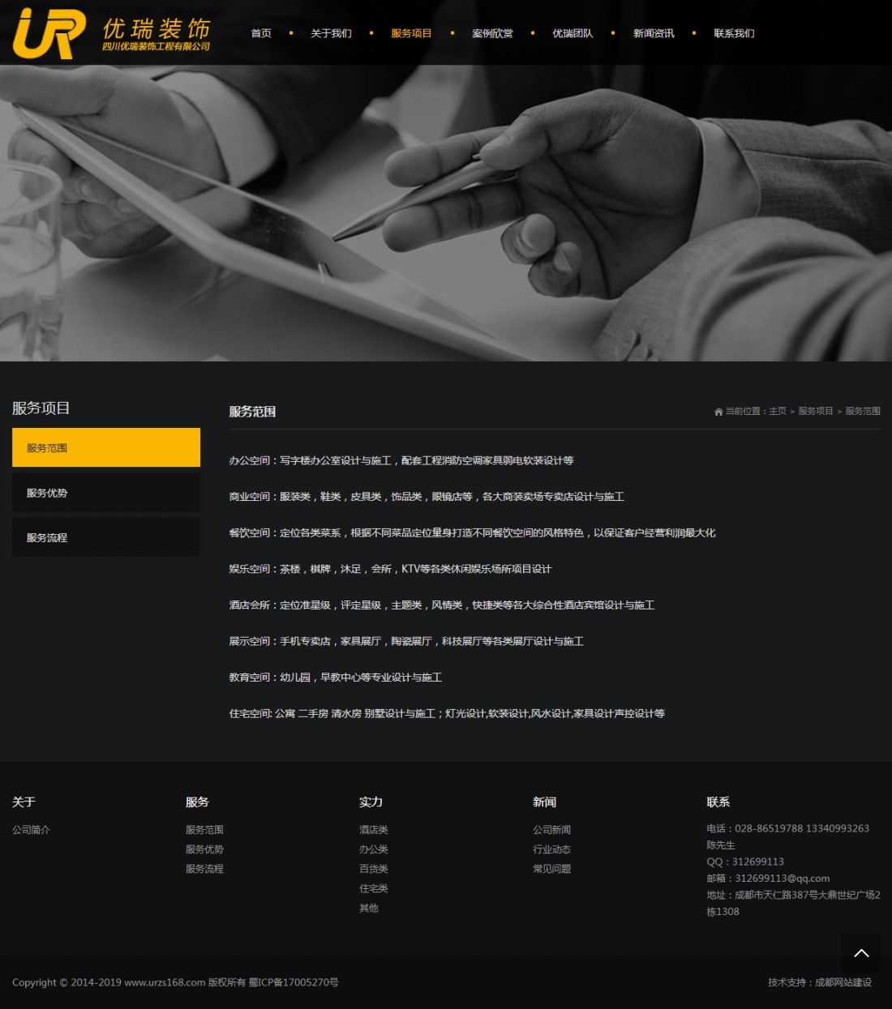Open 常见问题 footer link
Screen dimensions: 892x1009
click(x=551, y=869)
